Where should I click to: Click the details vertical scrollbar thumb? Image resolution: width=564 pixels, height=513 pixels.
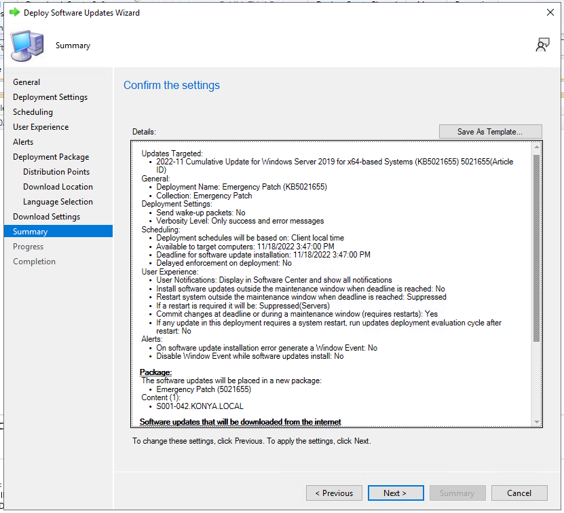coord(536,248)
